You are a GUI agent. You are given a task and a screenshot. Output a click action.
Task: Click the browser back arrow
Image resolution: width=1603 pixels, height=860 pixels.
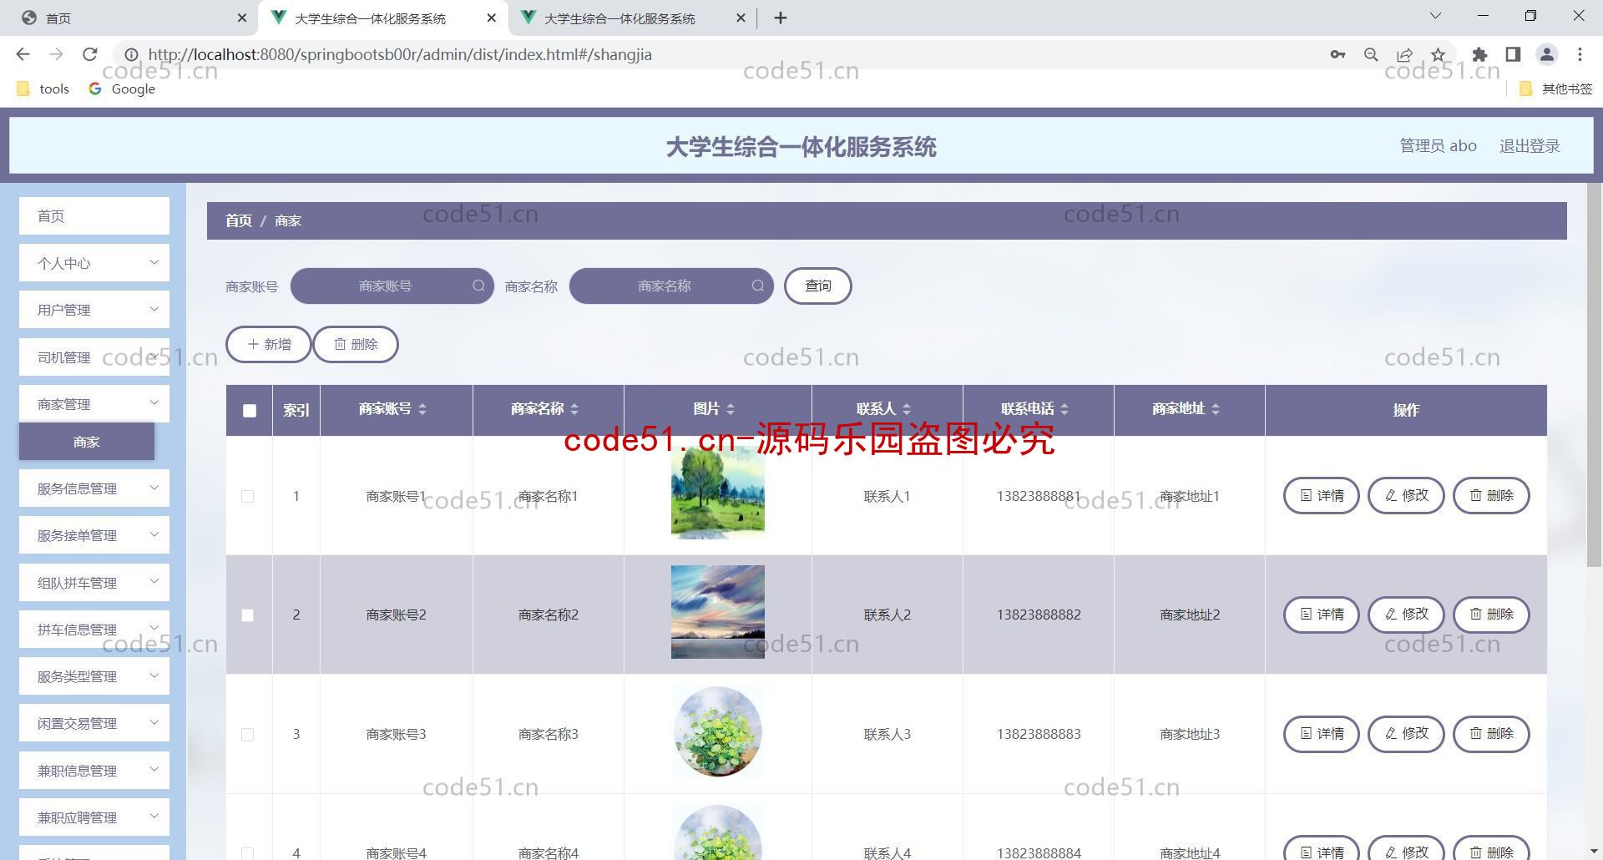23,54
